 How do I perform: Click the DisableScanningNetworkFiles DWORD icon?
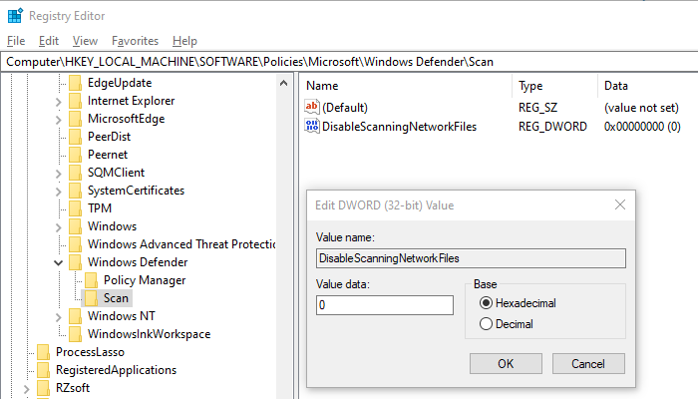click(x=312, y=126)
